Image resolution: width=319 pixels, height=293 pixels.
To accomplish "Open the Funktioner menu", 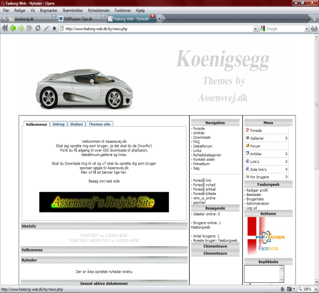I will [123, 11].
